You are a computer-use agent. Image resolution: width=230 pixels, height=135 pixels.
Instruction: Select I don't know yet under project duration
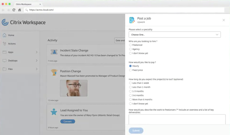130,104
